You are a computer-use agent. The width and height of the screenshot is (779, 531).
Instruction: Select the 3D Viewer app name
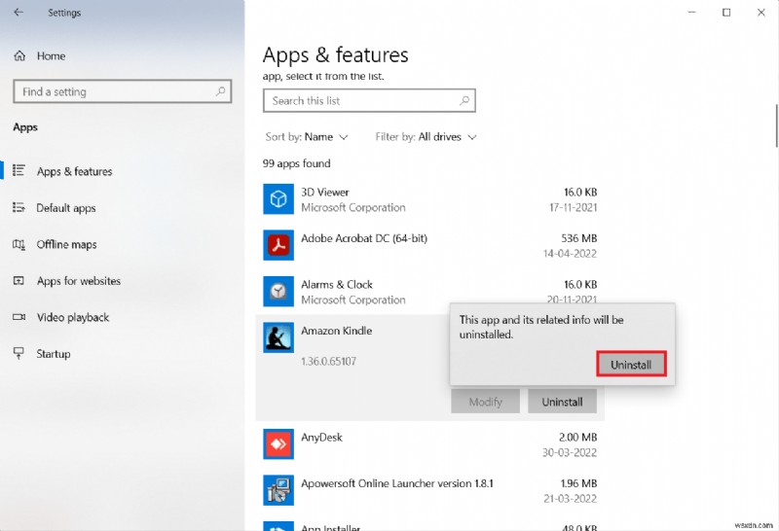tap(325, 192)
